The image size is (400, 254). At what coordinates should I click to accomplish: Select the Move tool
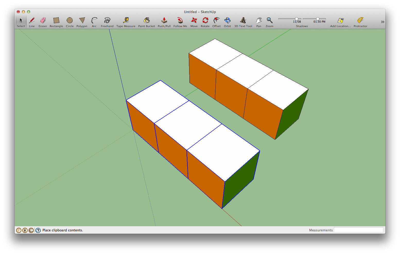coord(194,20)
